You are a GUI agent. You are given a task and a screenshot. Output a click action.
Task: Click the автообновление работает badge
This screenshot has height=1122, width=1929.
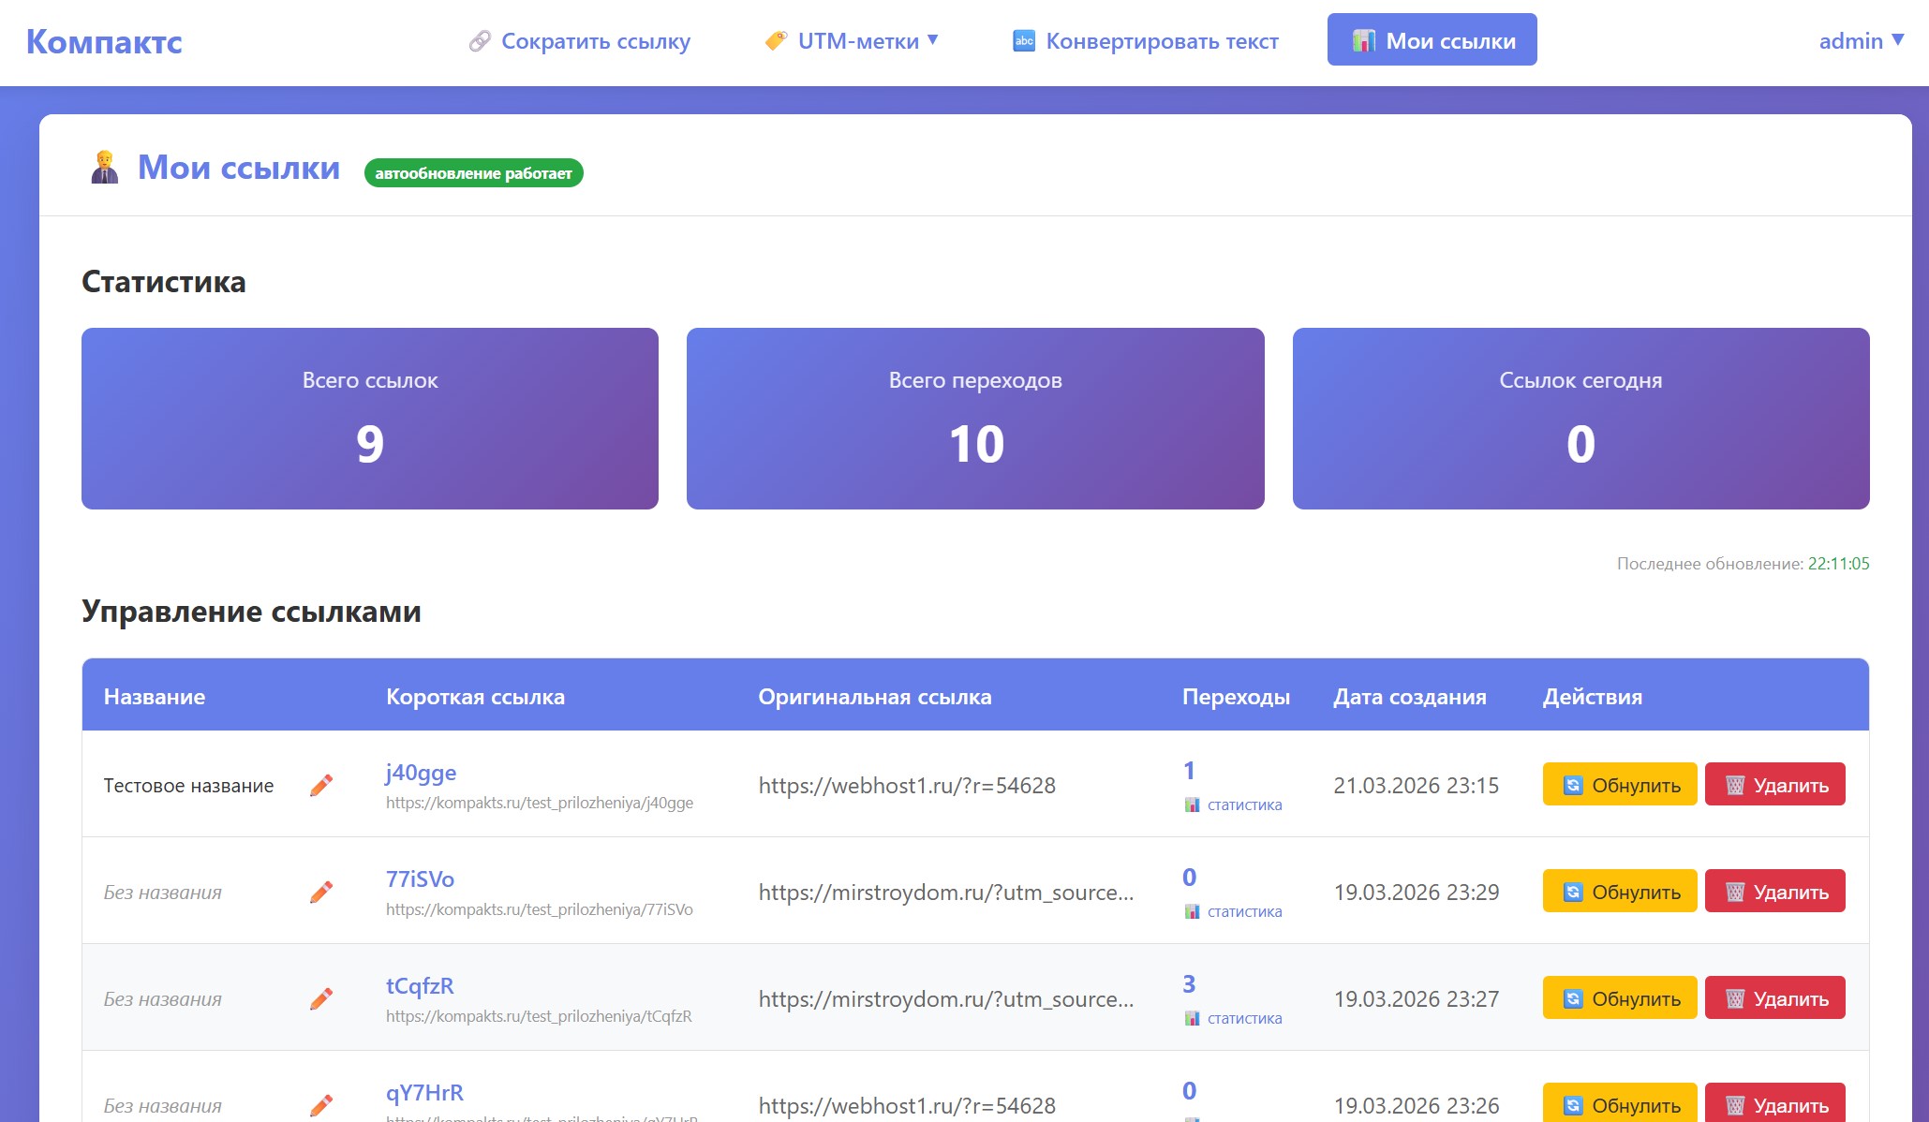click(x=473, y=173)
